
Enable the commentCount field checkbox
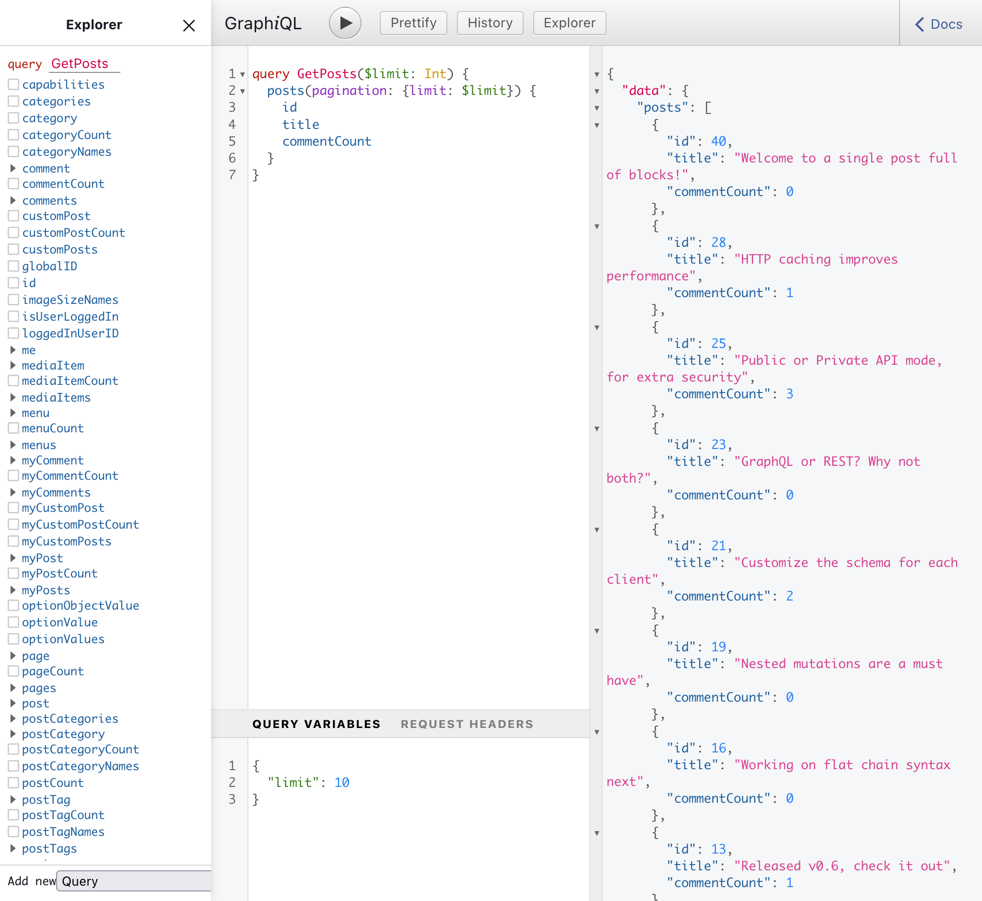pos(13,184)
